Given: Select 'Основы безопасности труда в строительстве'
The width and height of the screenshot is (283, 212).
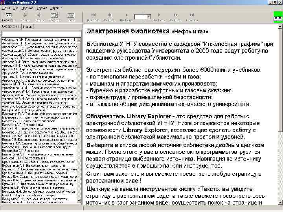Looking at the screenshot, I should [x=39, y=106].
